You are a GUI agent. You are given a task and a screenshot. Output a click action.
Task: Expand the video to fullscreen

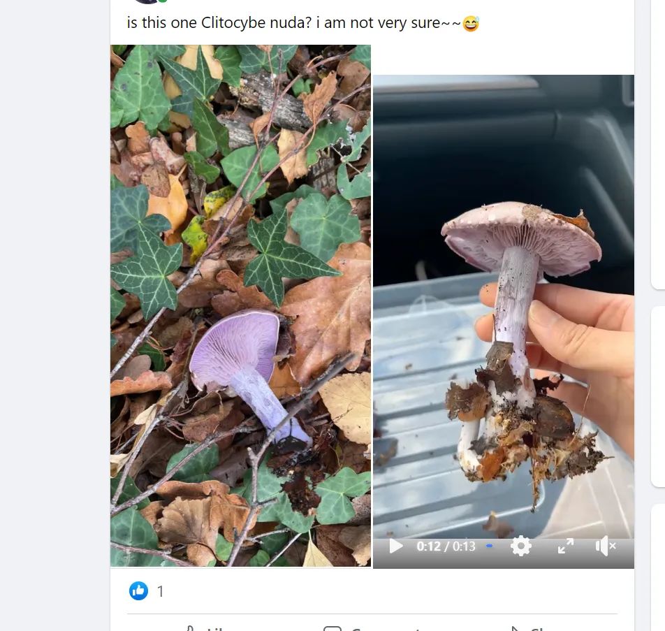point(565,546)
